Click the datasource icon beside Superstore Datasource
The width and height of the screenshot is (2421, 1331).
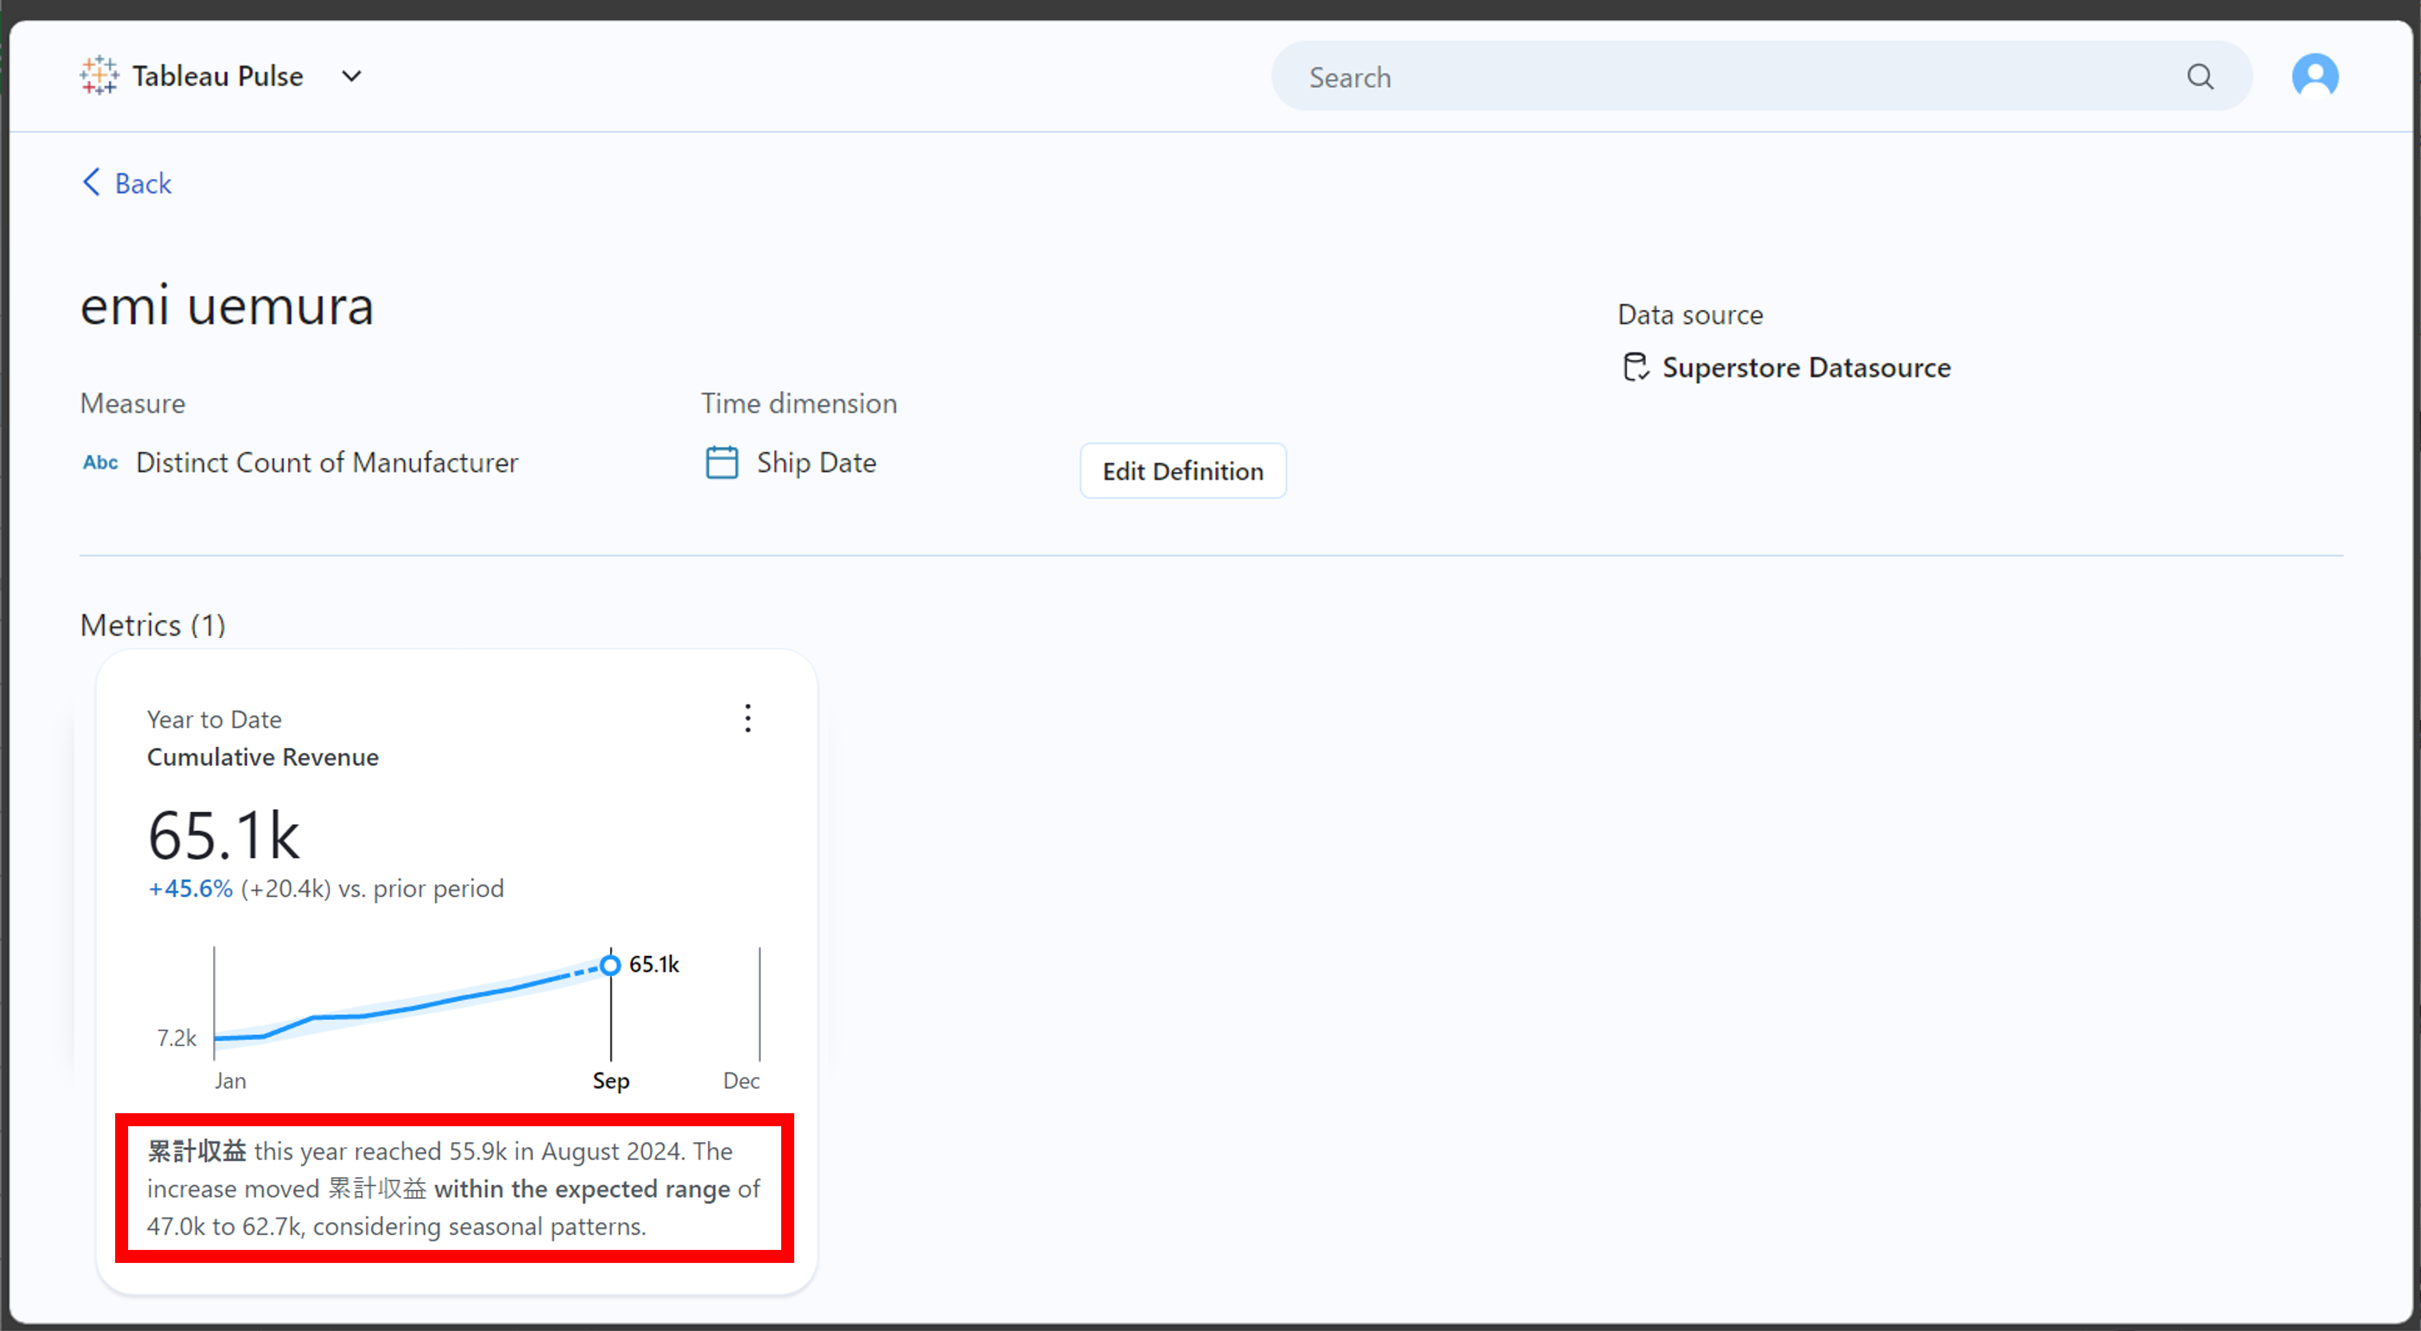(1635, 368)
